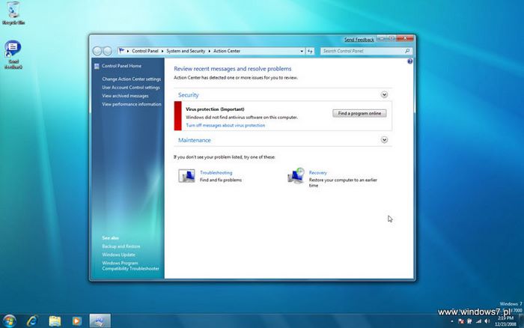
Task: Open dropdown arrow after Control Panel breadcrumb
Action: [x=162, y=51]
